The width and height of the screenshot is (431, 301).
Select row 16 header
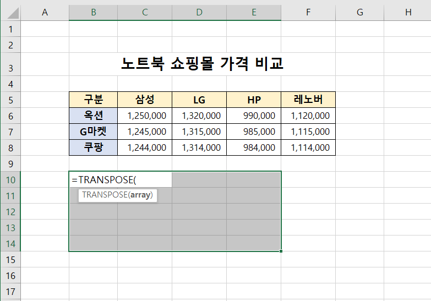[10, 275]
